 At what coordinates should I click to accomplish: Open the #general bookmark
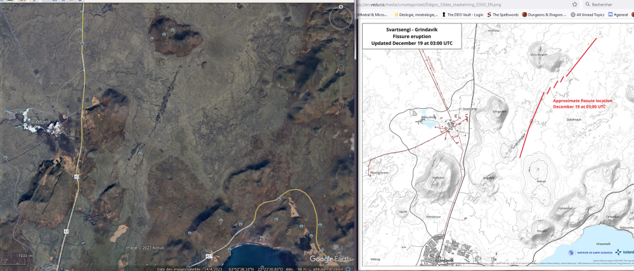click(x=623, y=15)
